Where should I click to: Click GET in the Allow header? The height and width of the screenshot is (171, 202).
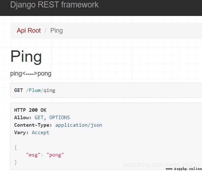pyautogui.click(x=39, y=117)
